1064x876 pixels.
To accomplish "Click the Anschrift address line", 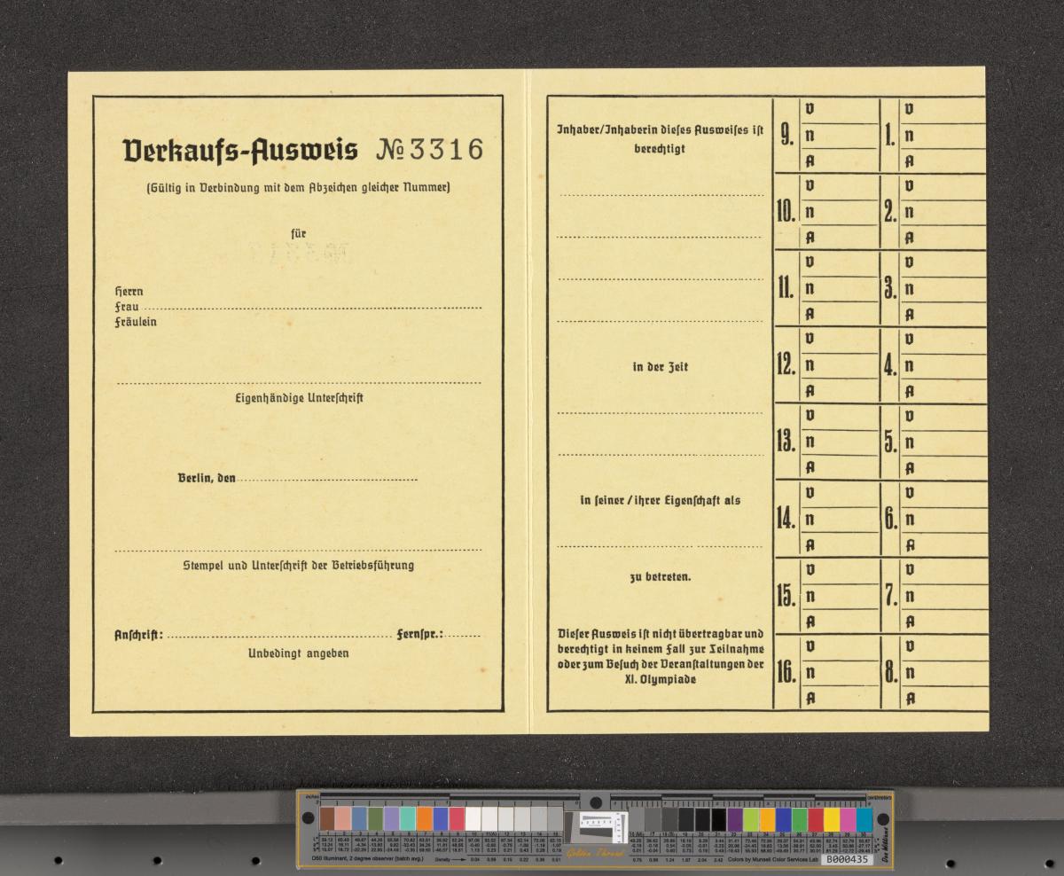I will click(278, 636).
